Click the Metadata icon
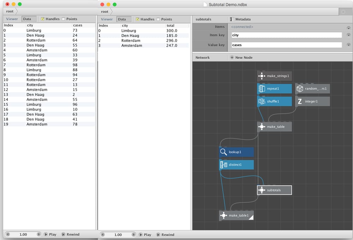 pyautogui.click(x=232, y=19)
